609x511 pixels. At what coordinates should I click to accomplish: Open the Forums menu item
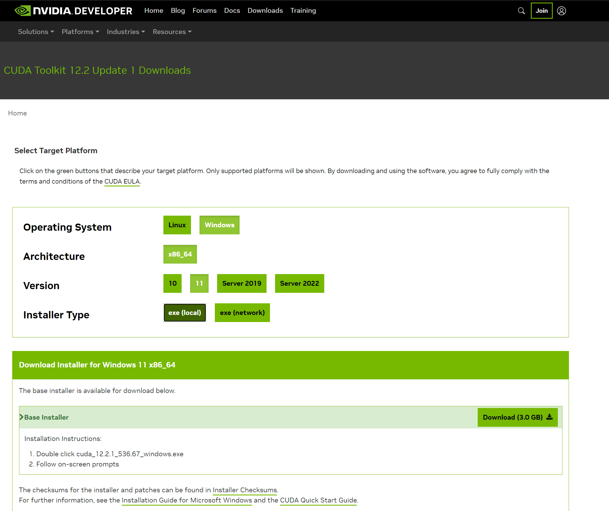[205, 10]
